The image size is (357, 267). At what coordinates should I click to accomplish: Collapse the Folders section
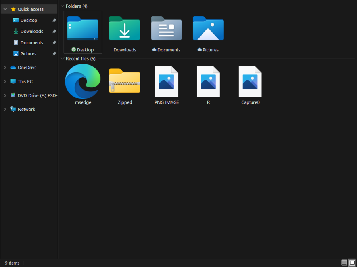(x=62, y=6)
